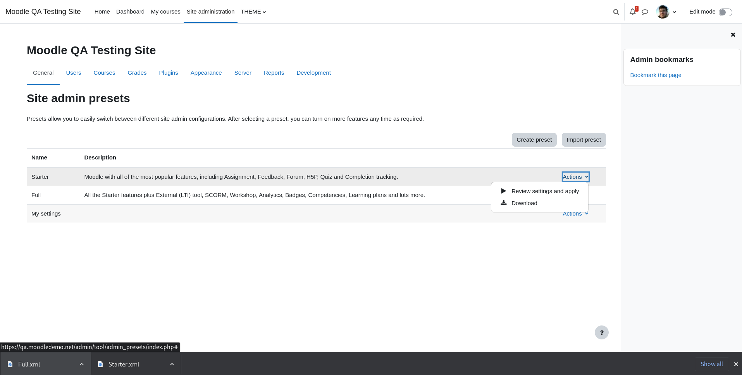The width and height of the screenshot is (742, 375).
Task: Open messaging drawer speech bubble icon
Action: (x=645, y=12)
